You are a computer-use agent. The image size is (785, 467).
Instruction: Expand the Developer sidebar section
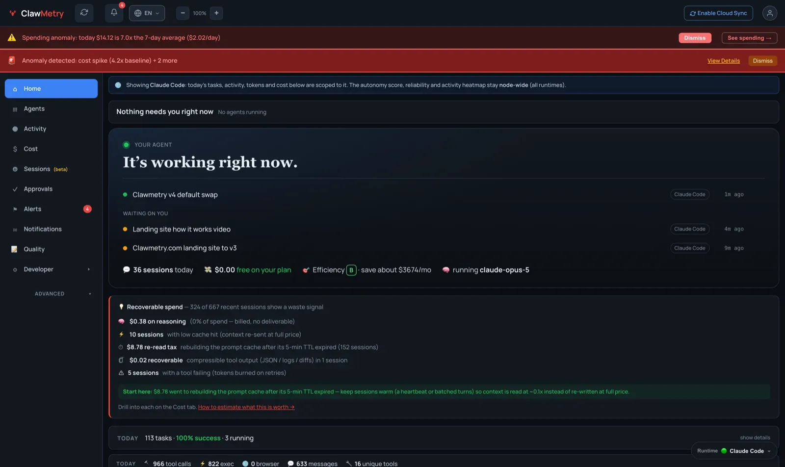(x=51, y=270)
